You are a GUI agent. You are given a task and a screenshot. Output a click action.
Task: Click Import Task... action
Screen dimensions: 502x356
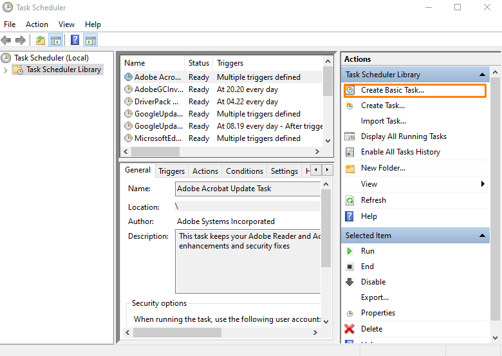[384, 121]
